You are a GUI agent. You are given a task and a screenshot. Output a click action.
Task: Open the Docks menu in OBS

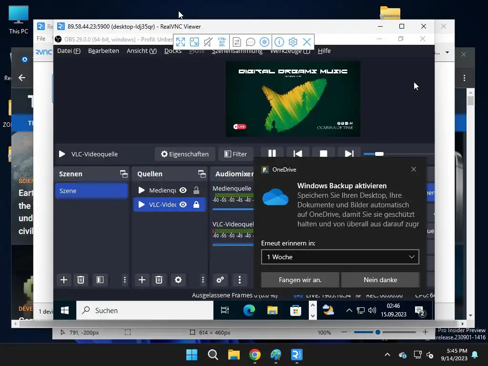coord(173,51)
